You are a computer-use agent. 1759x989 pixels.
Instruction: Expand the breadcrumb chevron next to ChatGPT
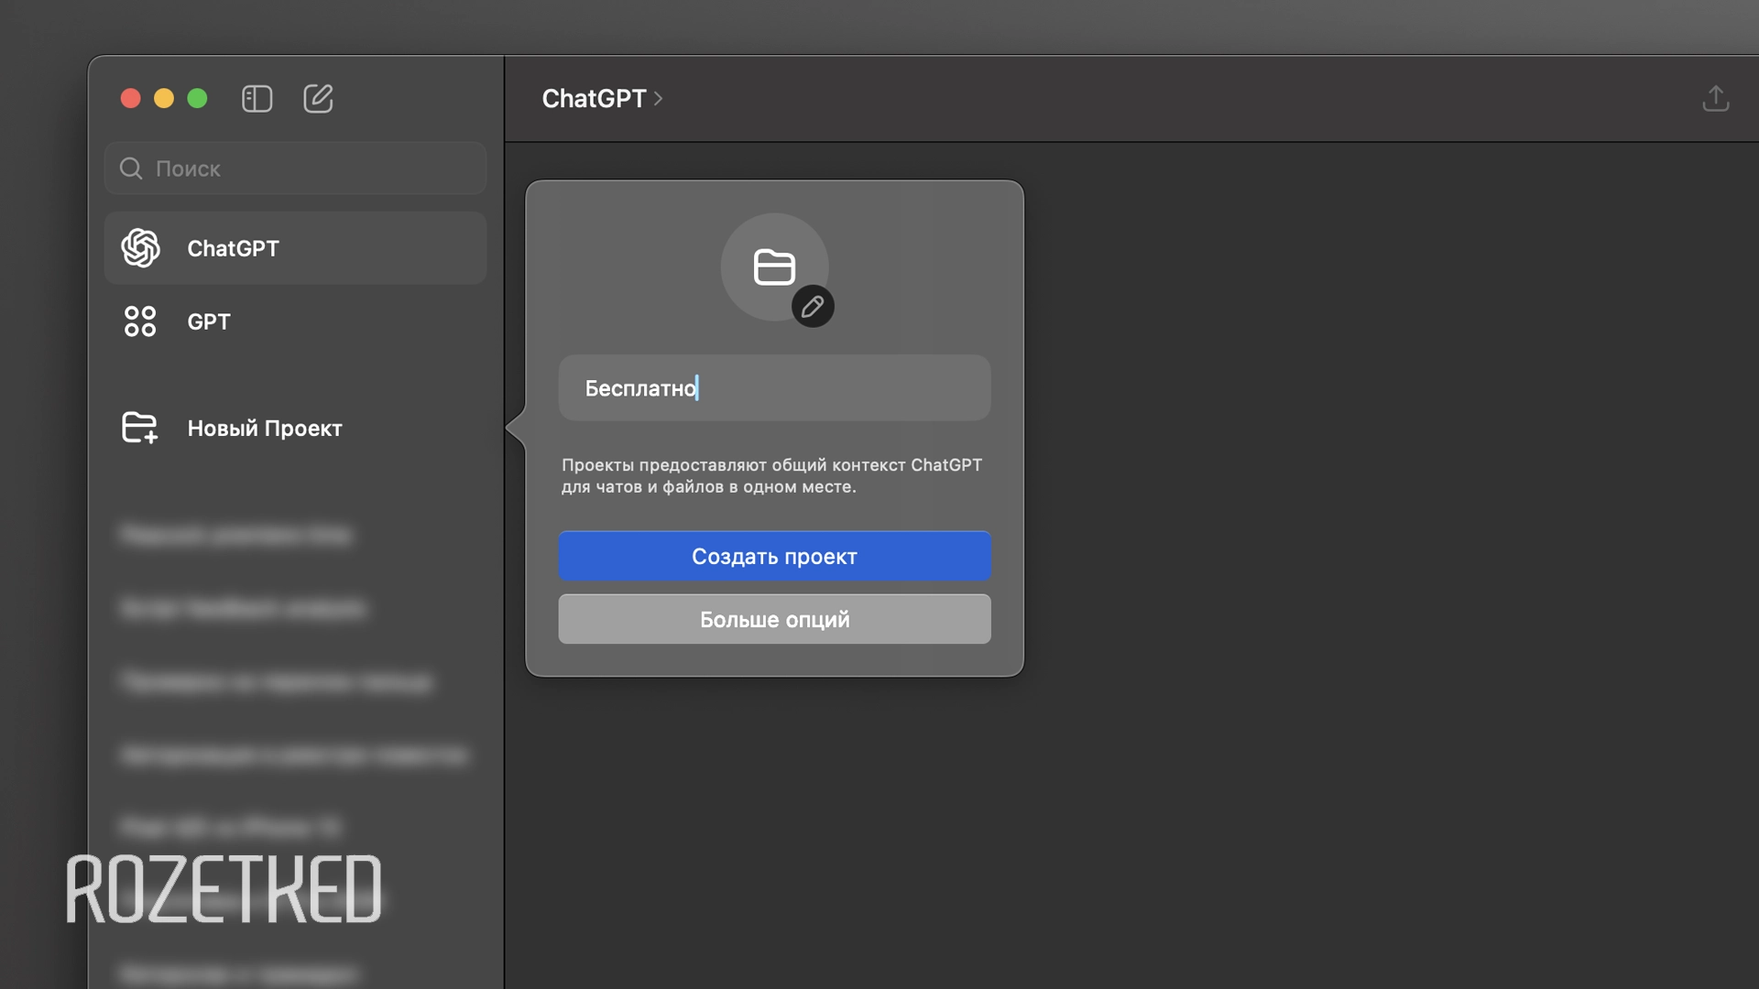pos(659,100)
